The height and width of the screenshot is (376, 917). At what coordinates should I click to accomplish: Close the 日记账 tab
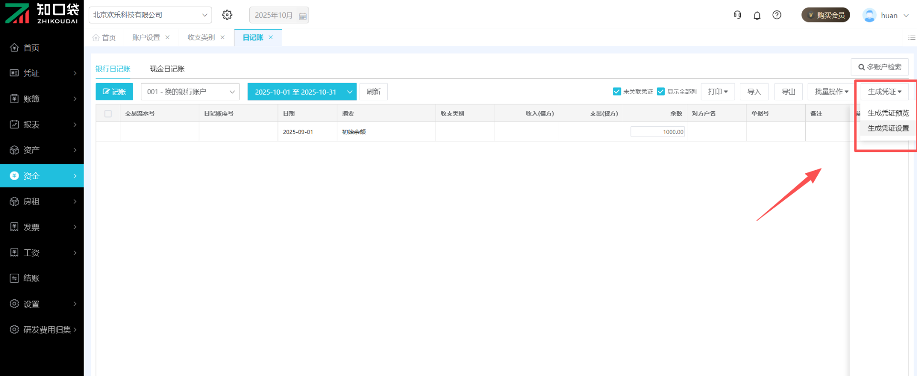pyautogui.click(x=271, y=37)
